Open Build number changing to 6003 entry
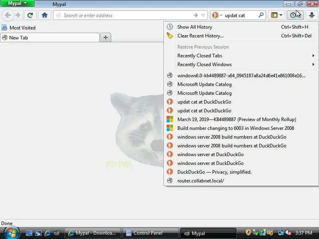Viewport: 319px width, 239px height. [241, 128]
